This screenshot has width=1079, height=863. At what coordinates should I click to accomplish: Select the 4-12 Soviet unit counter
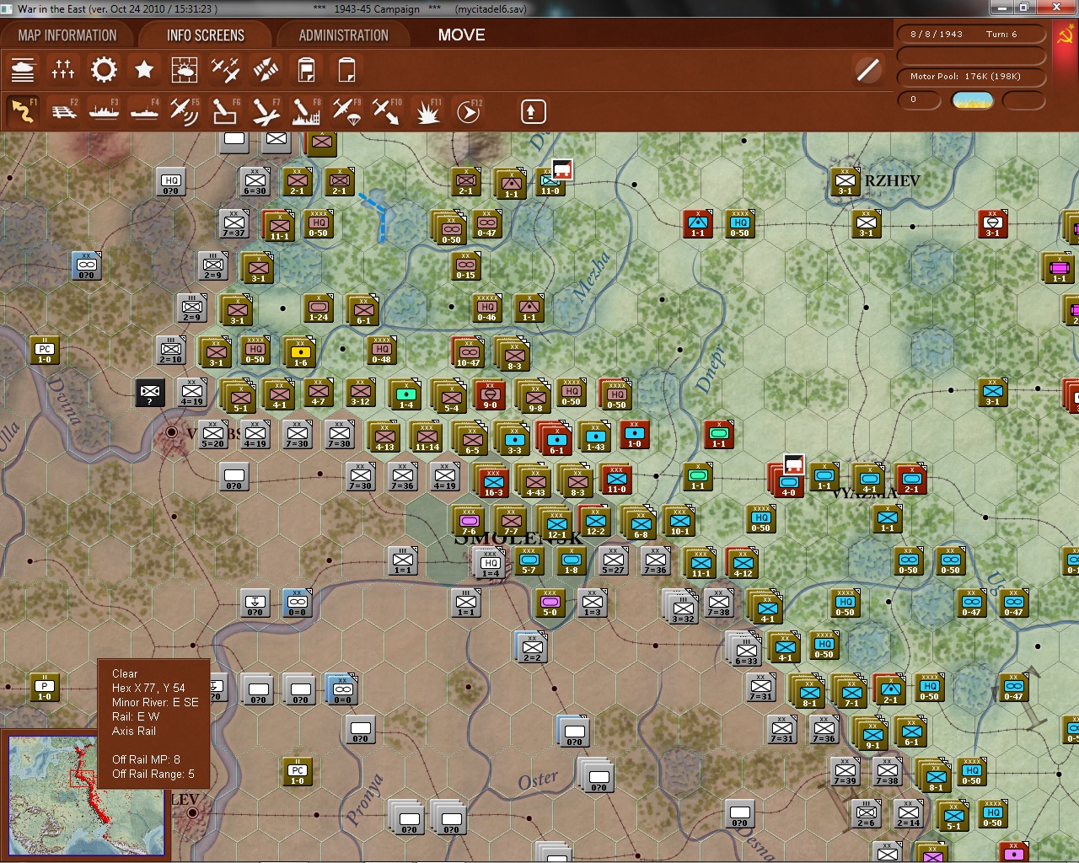coord(743,563)
